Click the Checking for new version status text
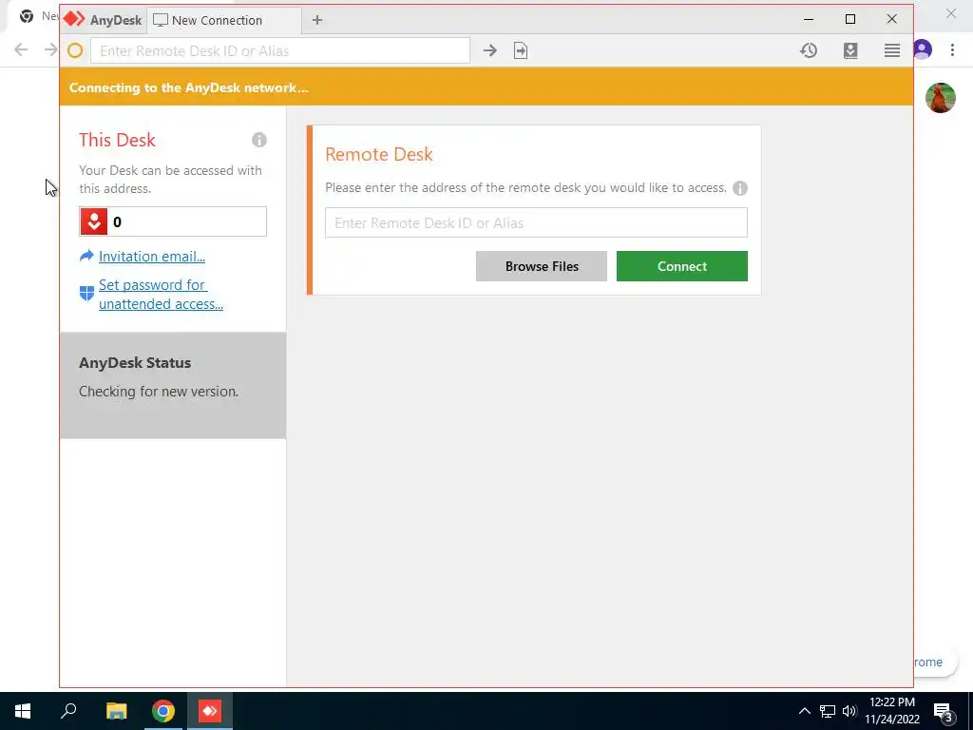Screen dimensions: 973x730 coord(159,392)
